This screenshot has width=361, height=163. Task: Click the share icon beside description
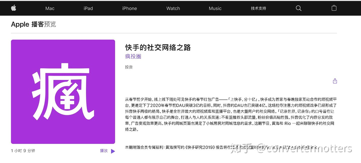click(335, 81)
